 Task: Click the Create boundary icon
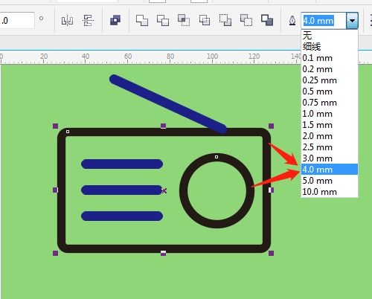267,20
